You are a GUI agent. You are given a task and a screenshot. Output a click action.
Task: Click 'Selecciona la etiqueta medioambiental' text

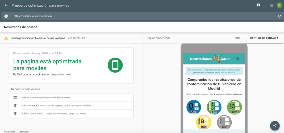pyautogui.click(x=214, y=94)
